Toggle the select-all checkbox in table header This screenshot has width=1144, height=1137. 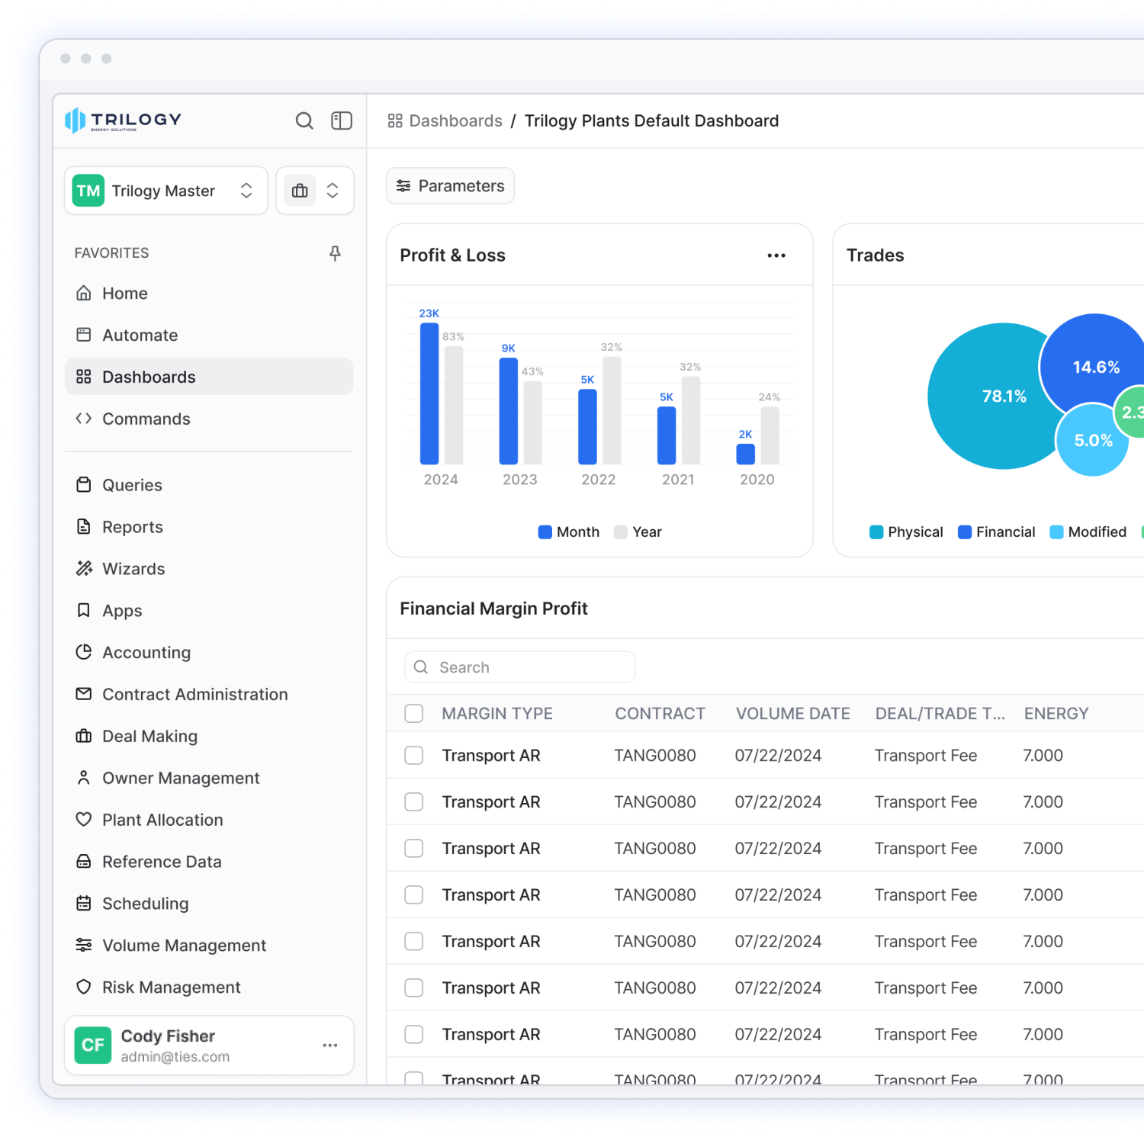[414, 714]
